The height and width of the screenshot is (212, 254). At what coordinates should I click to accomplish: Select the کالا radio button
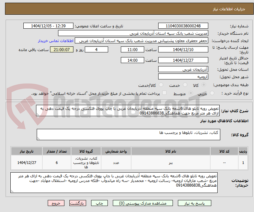(204, 85)
